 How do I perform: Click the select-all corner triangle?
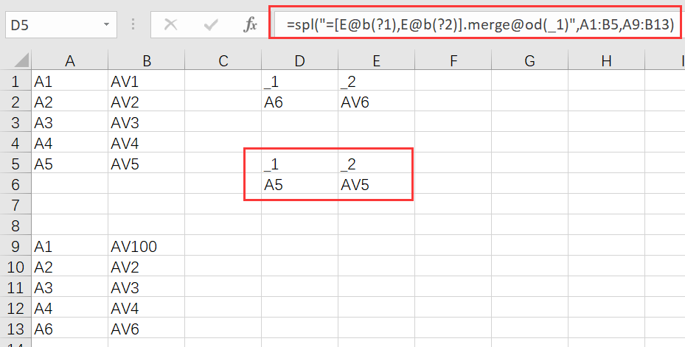pos(15,62)
